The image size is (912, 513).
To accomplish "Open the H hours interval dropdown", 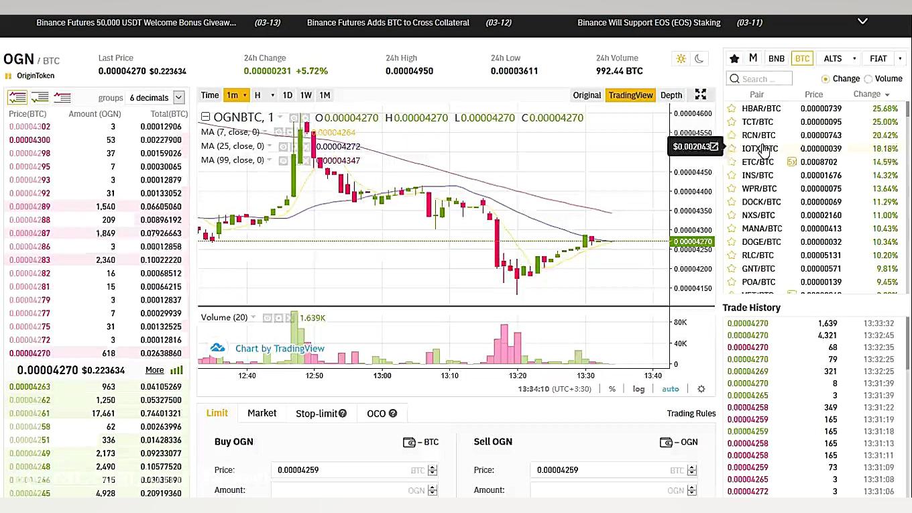I will pos(264,95).
